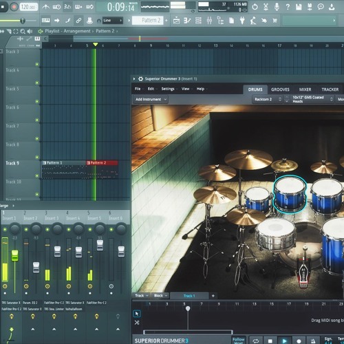Click the microphone one-click recording icon
344x344 pixels.
pos(277,7)
